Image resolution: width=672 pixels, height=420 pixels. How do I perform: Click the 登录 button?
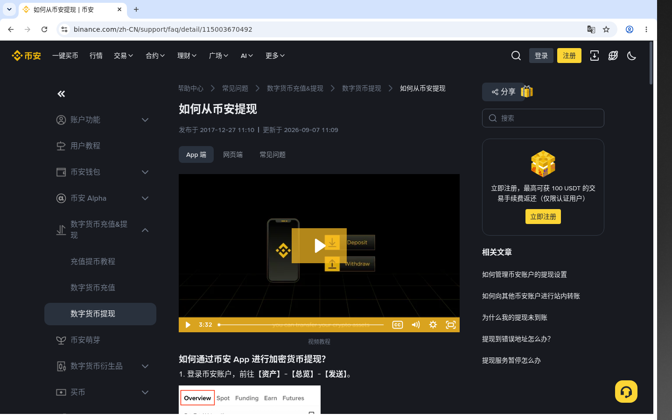tap(541, 56)
